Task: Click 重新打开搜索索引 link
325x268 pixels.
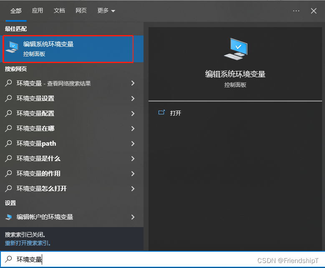Action: pos(28,243)
